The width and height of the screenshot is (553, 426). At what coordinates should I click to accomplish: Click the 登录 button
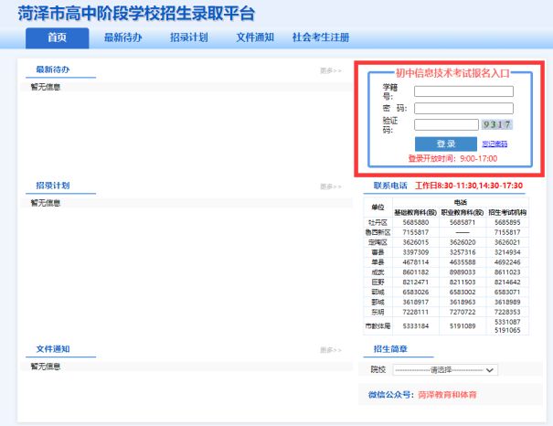pyautogui.click(x=446, y=144)
